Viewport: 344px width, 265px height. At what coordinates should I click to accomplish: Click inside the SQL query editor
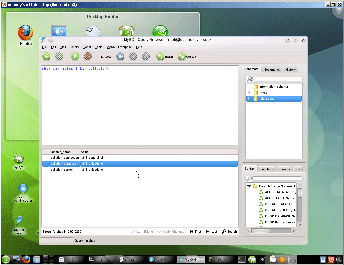(x=140, y=105)
